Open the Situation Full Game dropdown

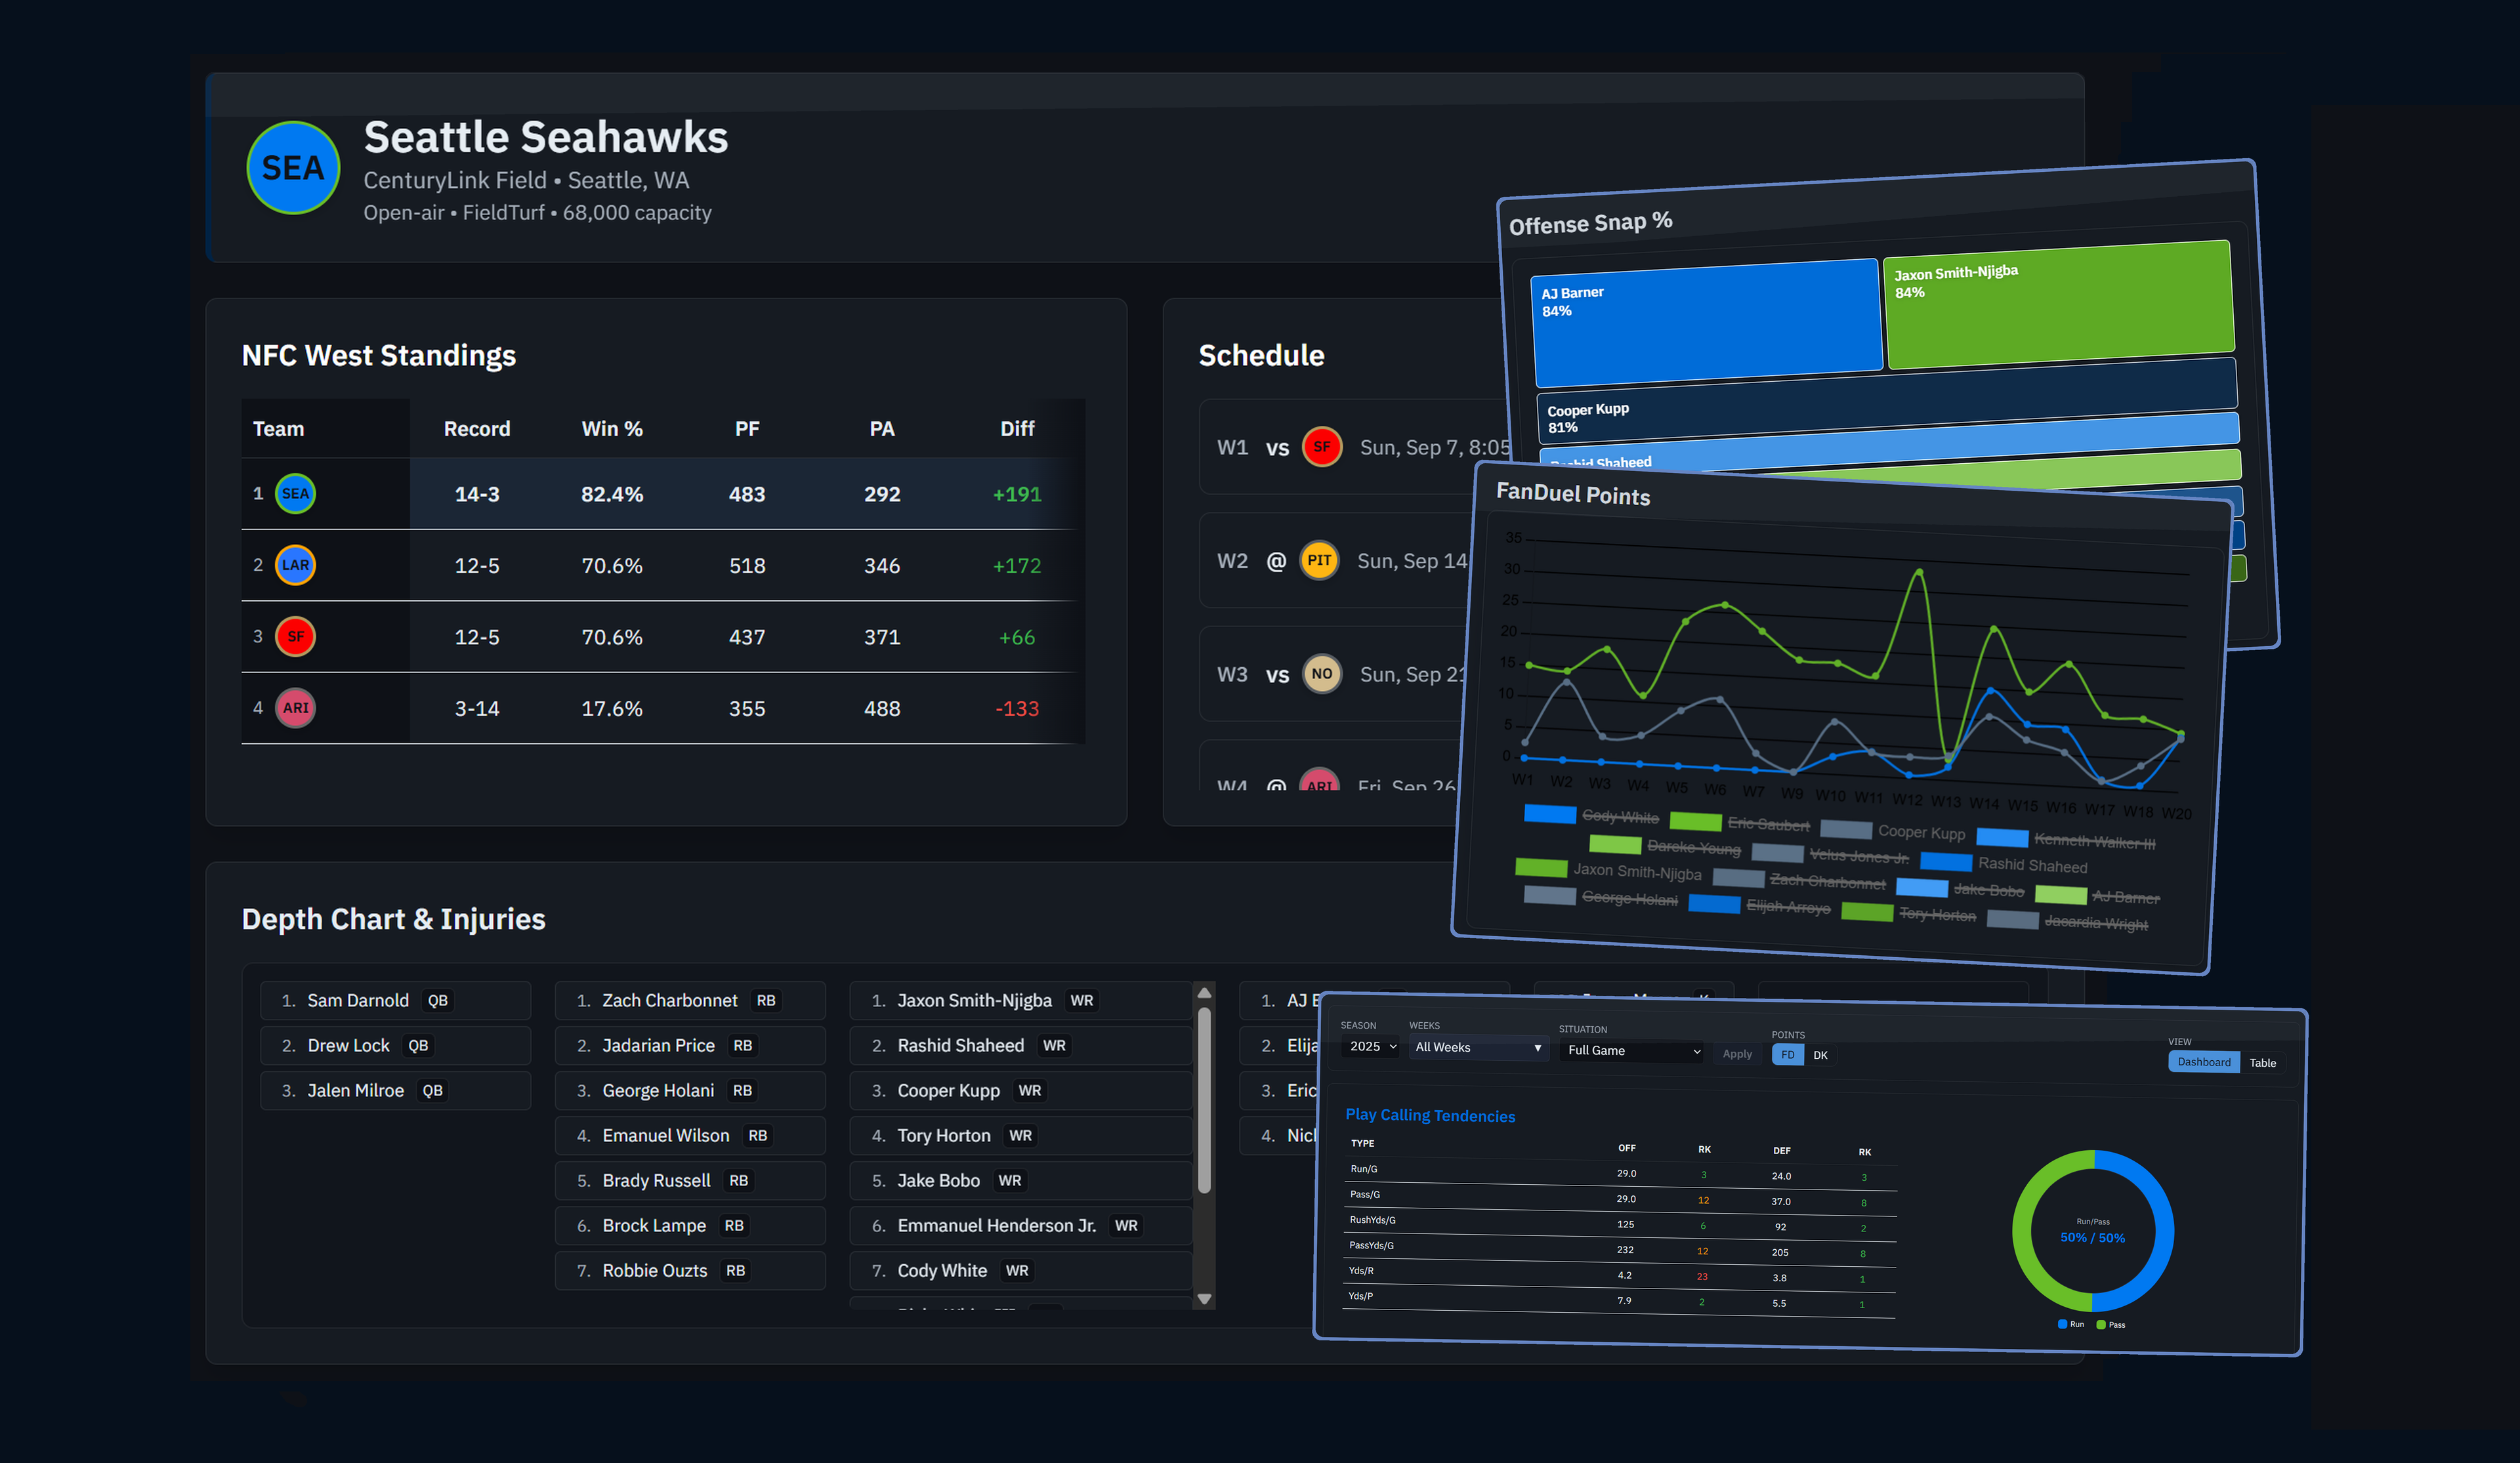[1633, 1050]
